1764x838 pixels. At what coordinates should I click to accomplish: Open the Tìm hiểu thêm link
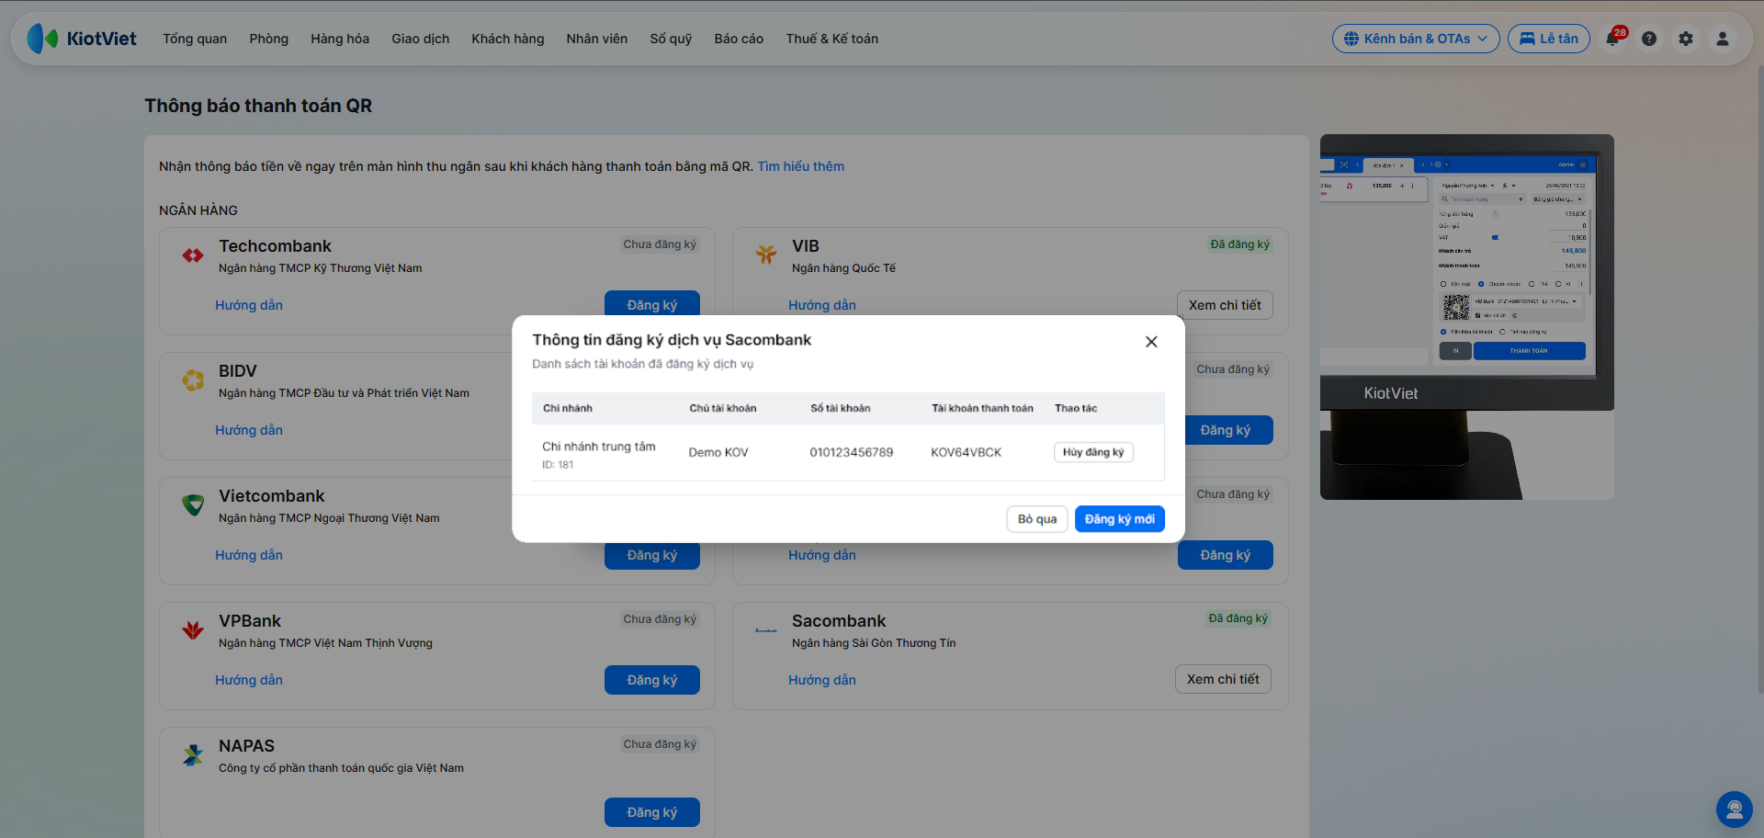pyautogui.click(x=801, y=166)
